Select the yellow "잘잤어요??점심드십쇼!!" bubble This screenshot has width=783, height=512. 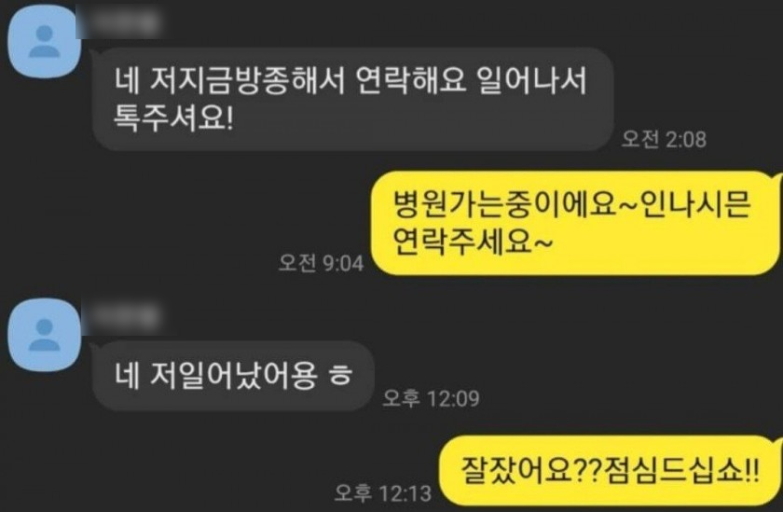tap(611, 470)
